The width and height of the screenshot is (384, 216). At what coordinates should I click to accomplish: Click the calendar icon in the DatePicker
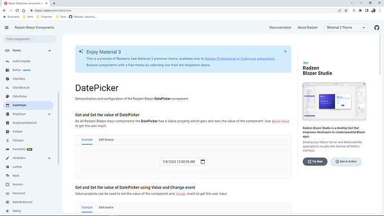203,161
